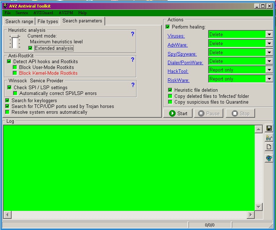
Task: Click the Dialer/PornWare link
Action: pos(185,63)
